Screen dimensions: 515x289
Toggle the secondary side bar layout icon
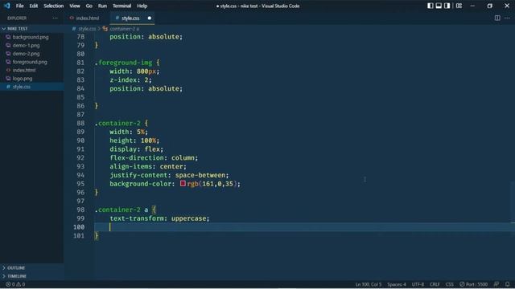click(447, 6)
